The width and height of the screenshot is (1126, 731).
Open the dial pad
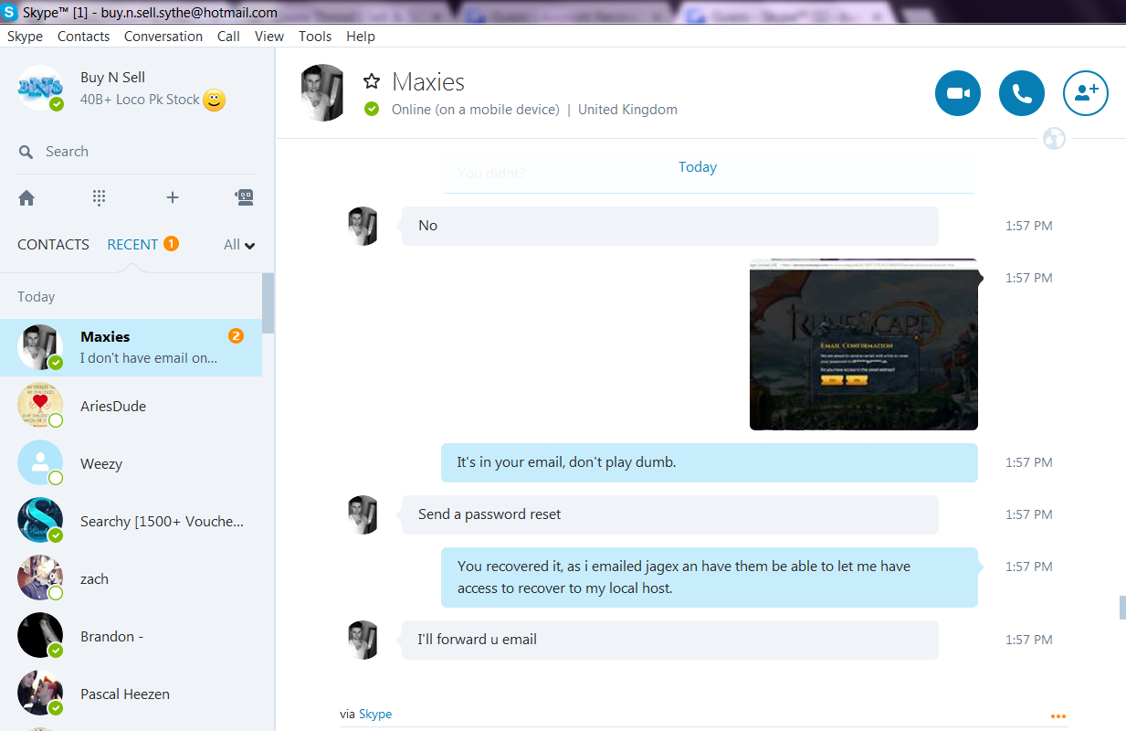[x=99, y=197]
